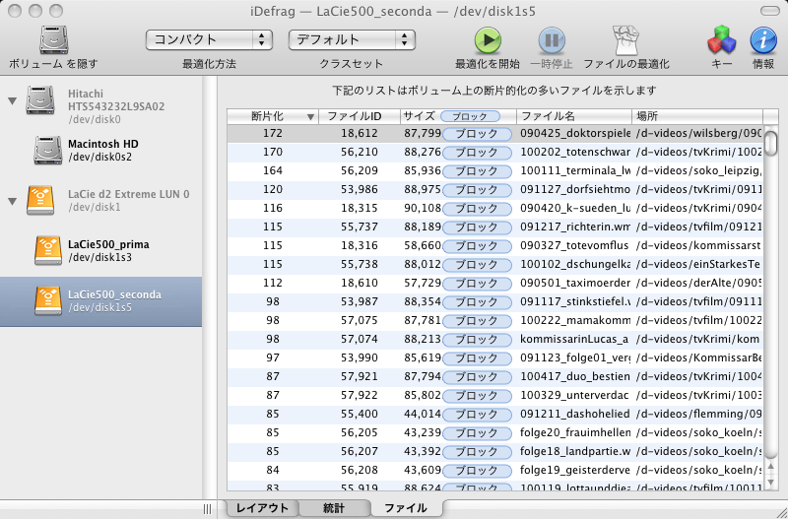788x519 pixels.
Task: Open the キー colored cubes icon
Action: point(722,40)
